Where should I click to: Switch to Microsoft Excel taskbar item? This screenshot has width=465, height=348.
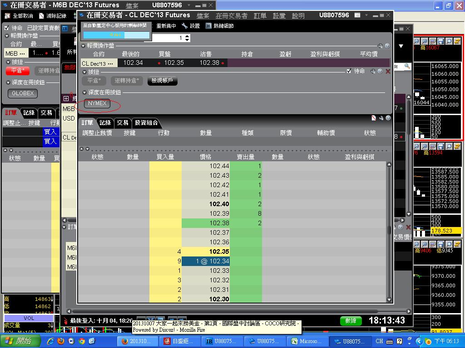[x=307, y=341]
